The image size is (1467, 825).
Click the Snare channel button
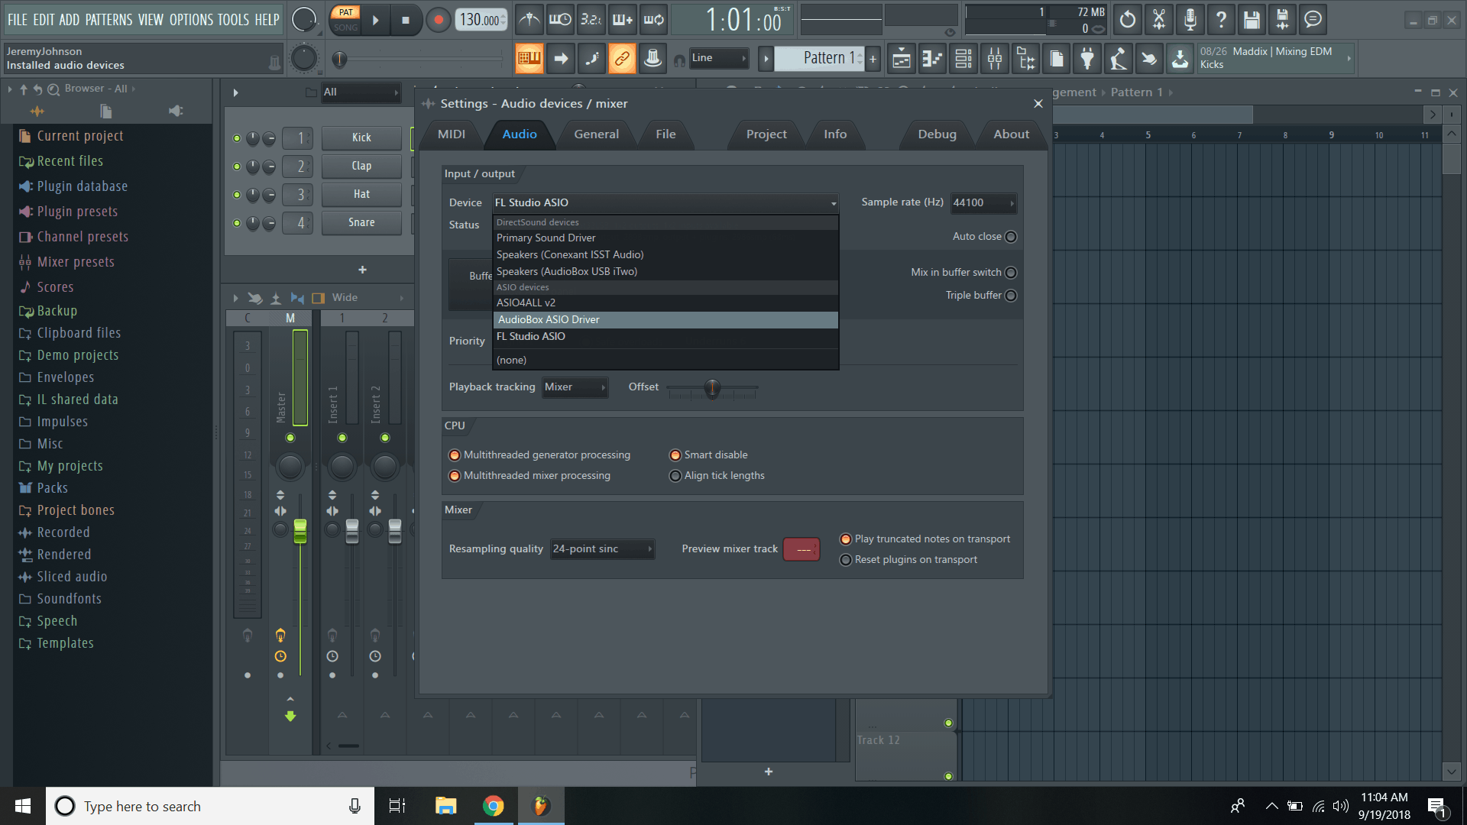tap(361, 222)
